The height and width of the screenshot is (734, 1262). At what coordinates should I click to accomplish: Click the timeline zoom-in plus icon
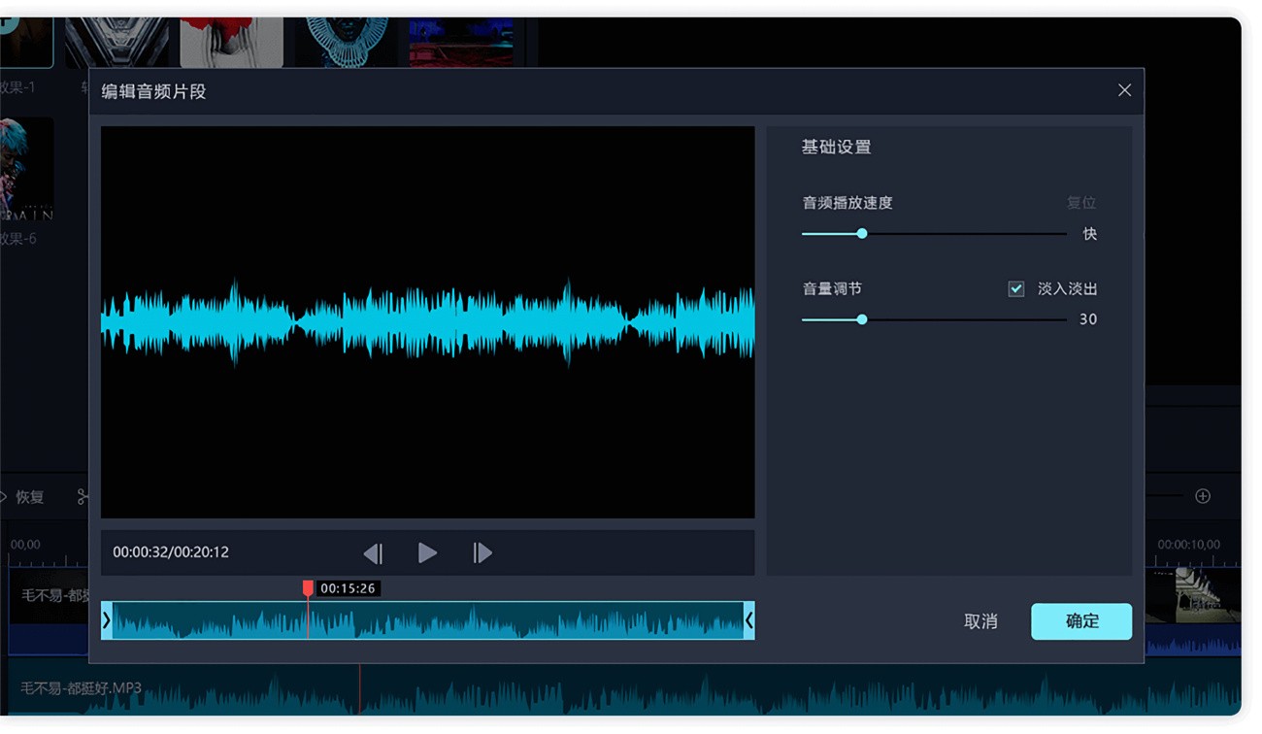click(x=1203, y=496)
